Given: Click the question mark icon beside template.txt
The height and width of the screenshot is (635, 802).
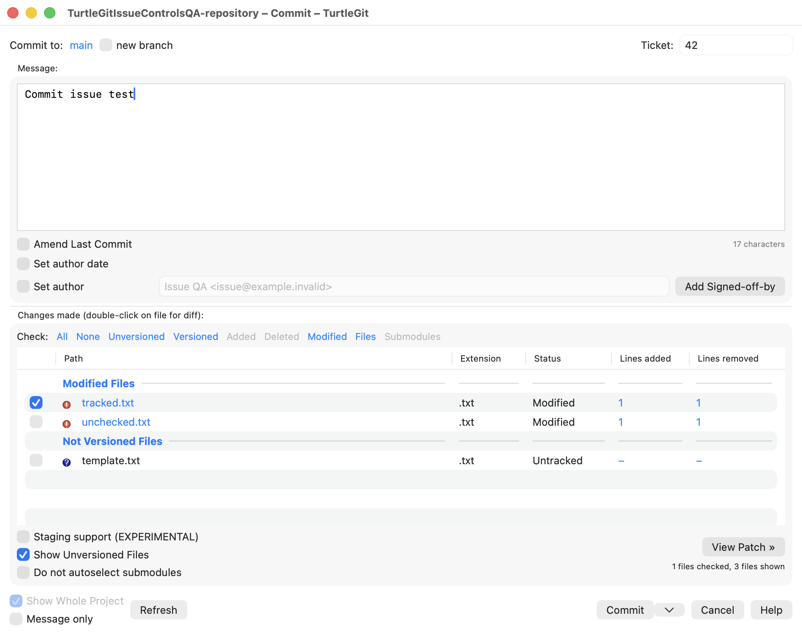Looking at the screenshot, I should click(67, 462).
